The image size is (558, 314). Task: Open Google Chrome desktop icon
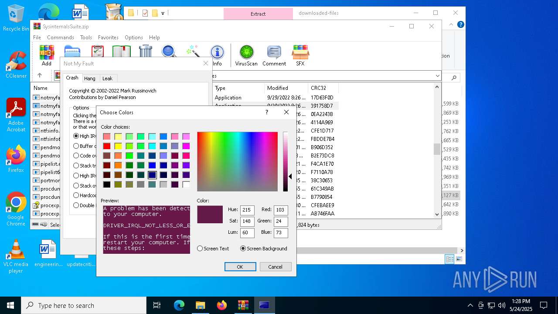[x=16, y=209]
